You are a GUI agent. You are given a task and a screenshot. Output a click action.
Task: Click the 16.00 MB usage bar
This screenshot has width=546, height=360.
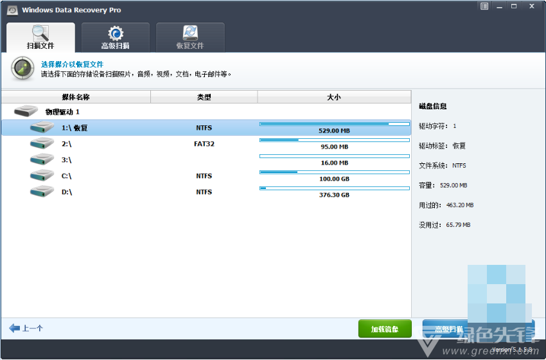334,156
